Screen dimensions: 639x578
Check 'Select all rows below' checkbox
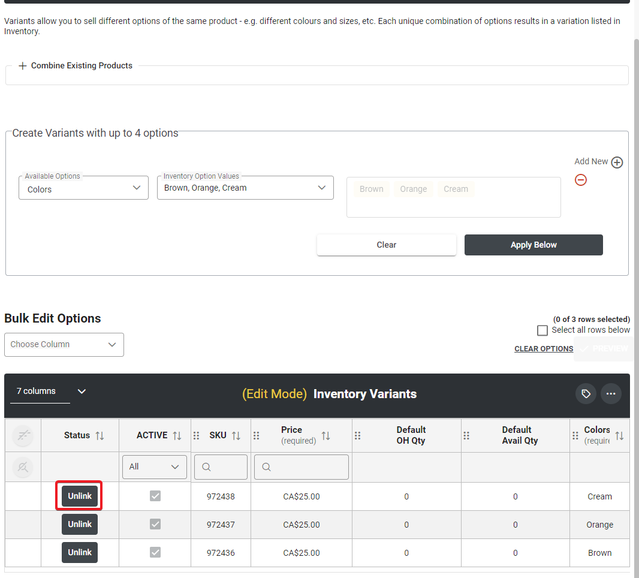click(542, 330)
